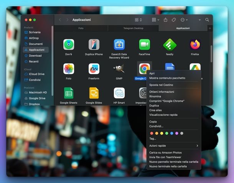Screen dimensions: 234x183
Task: Open the group-by grid dropdown
Action: tap(155, 20)
